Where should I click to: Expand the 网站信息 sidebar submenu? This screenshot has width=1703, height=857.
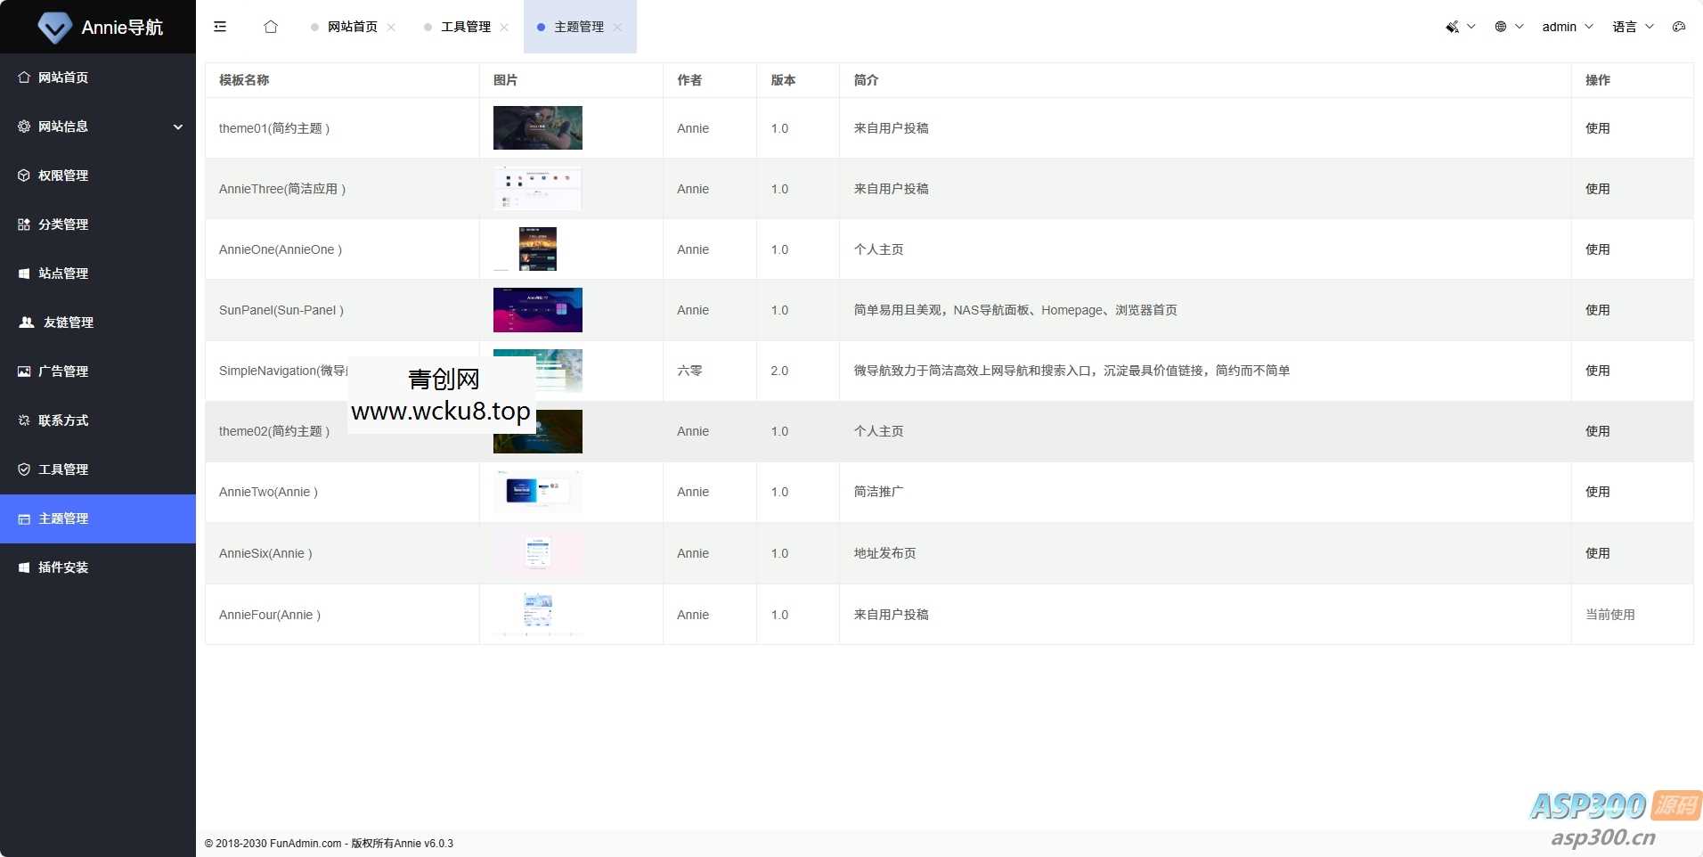click(63, 127)
